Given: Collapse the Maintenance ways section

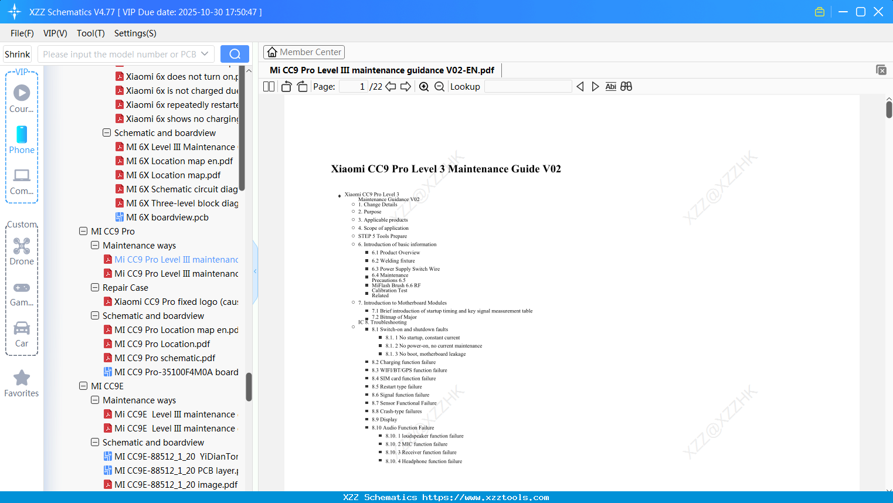Looking at the screenshot, I should tap(95, 245).
